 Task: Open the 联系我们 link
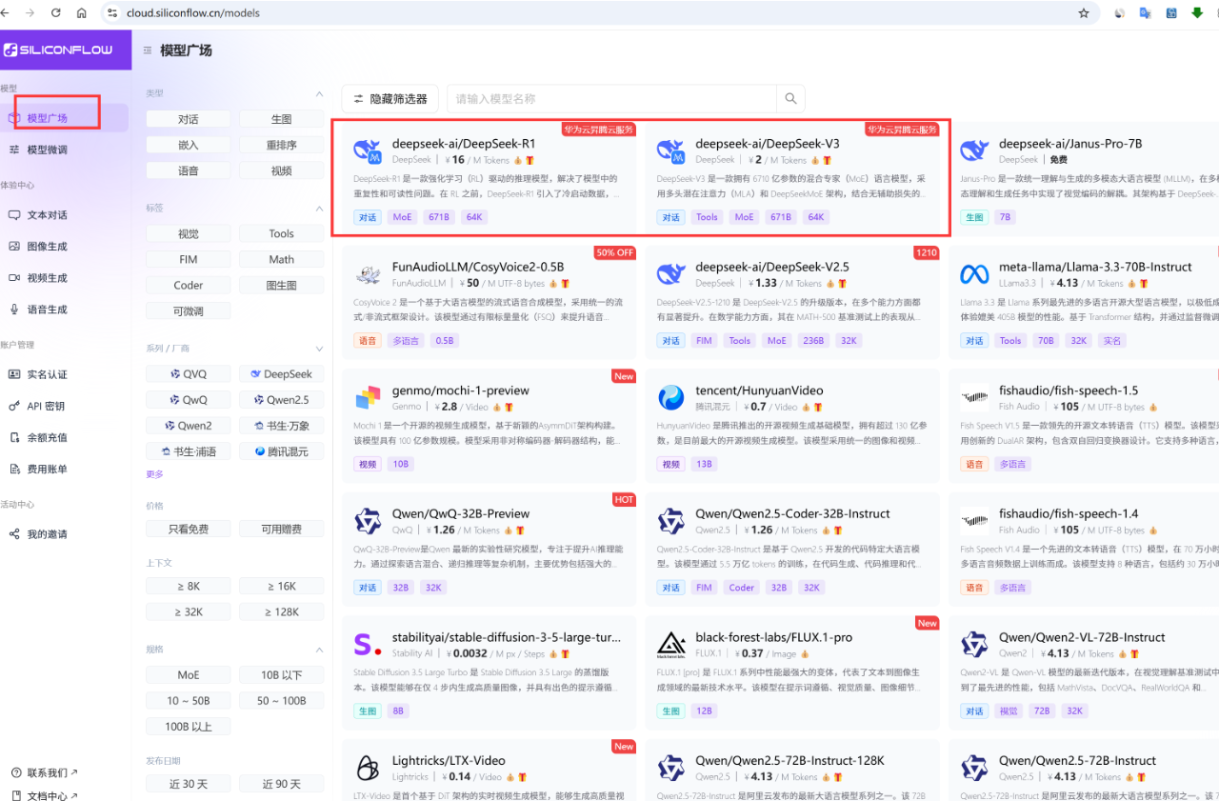(x=45, y=772)
